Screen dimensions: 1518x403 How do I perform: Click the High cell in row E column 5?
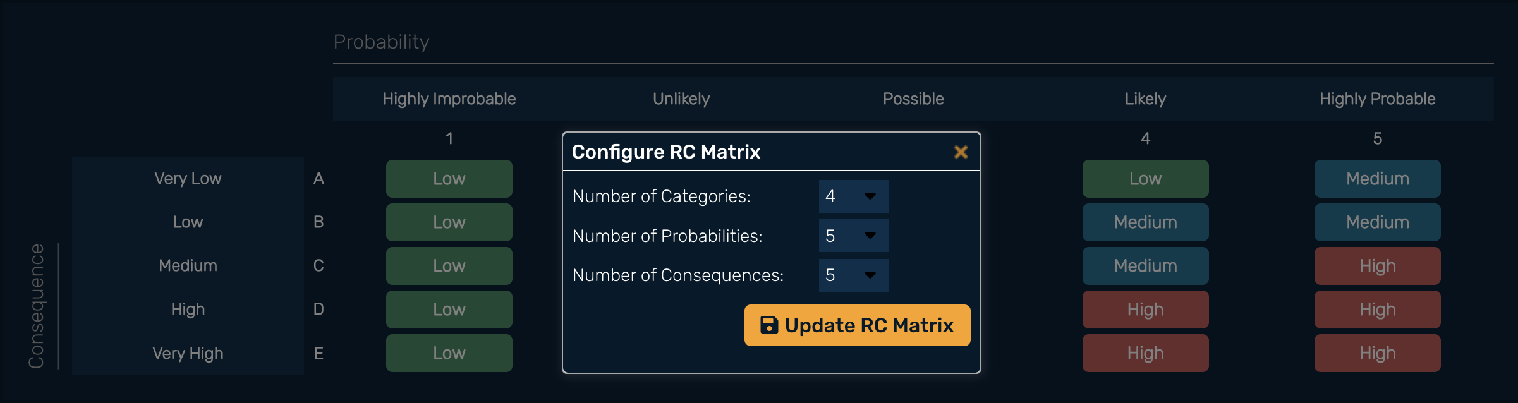[1377, 353]
